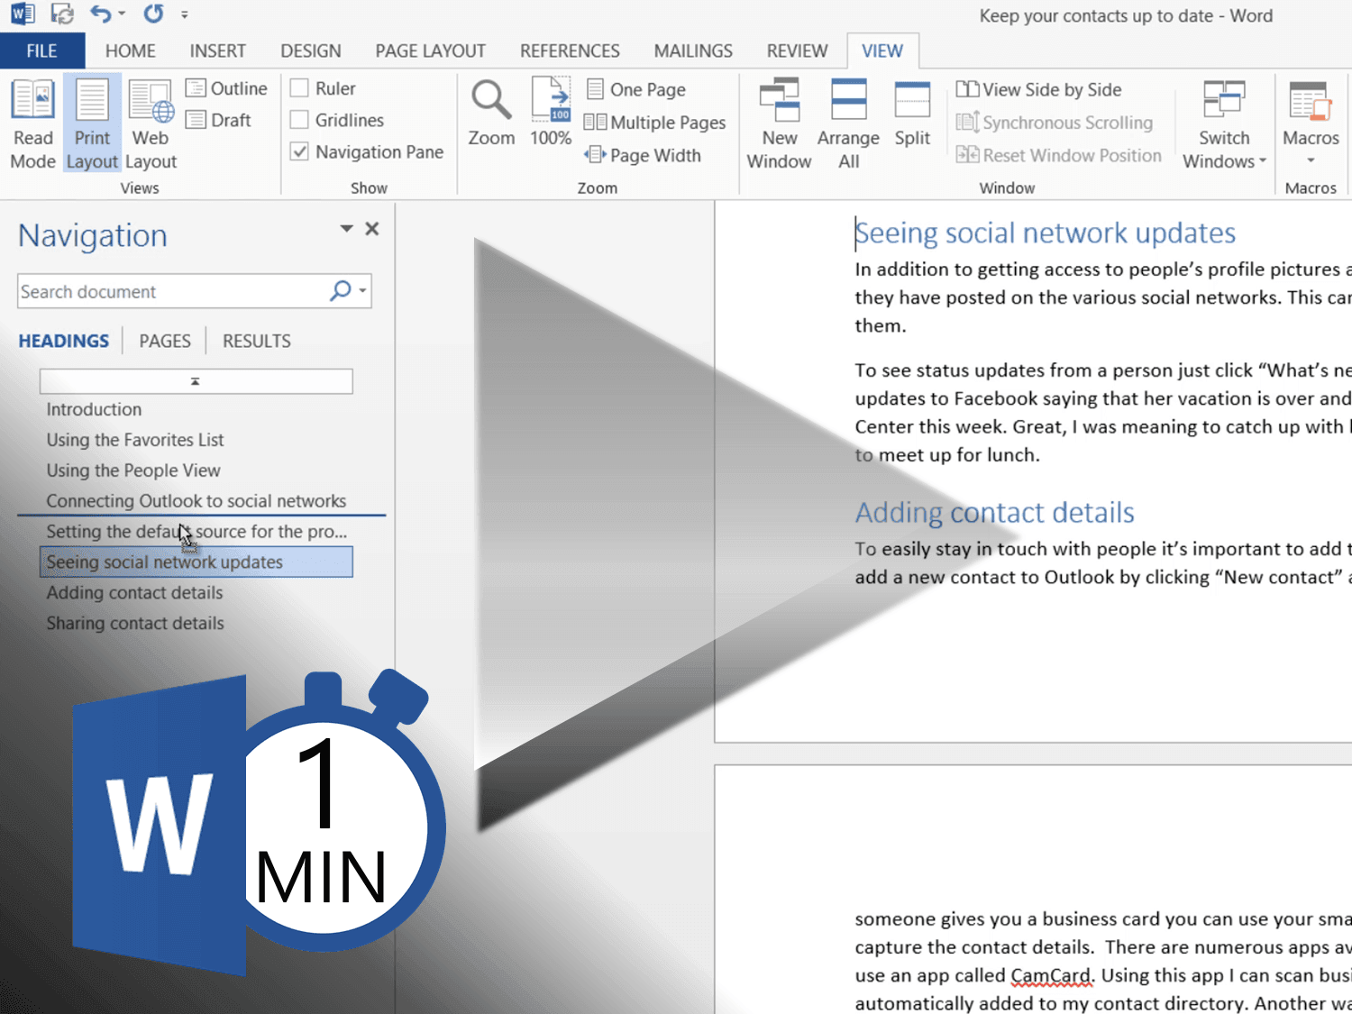Go to Connecting Outlook to social networks
The image size is (1352, 1014).
tap(196, 501)
